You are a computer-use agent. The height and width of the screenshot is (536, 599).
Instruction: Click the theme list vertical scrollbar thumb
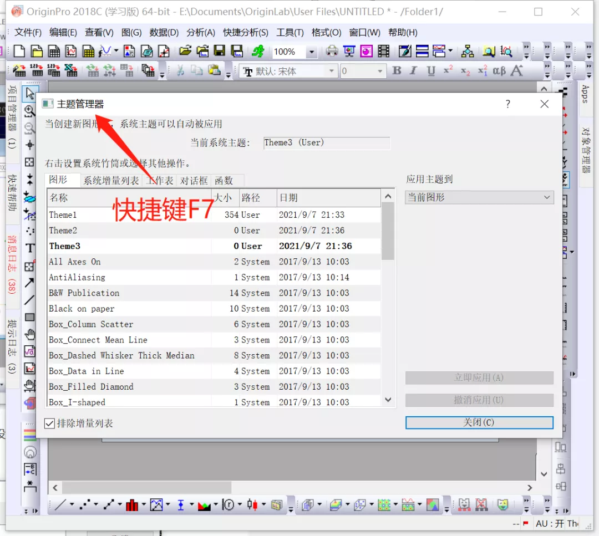point(388,231)
